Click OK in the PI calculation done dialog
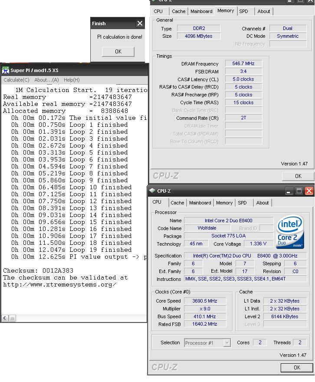The image size is (315, 382). point(118,52)
